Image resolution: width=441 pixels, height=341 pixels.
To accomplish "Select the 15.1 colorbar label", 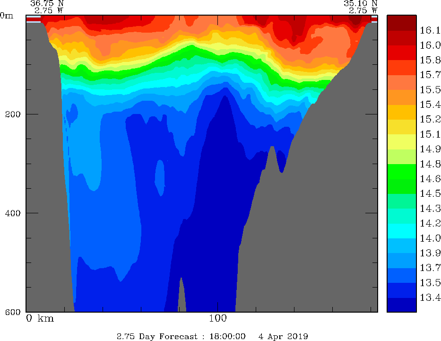I will pos(430,134).
